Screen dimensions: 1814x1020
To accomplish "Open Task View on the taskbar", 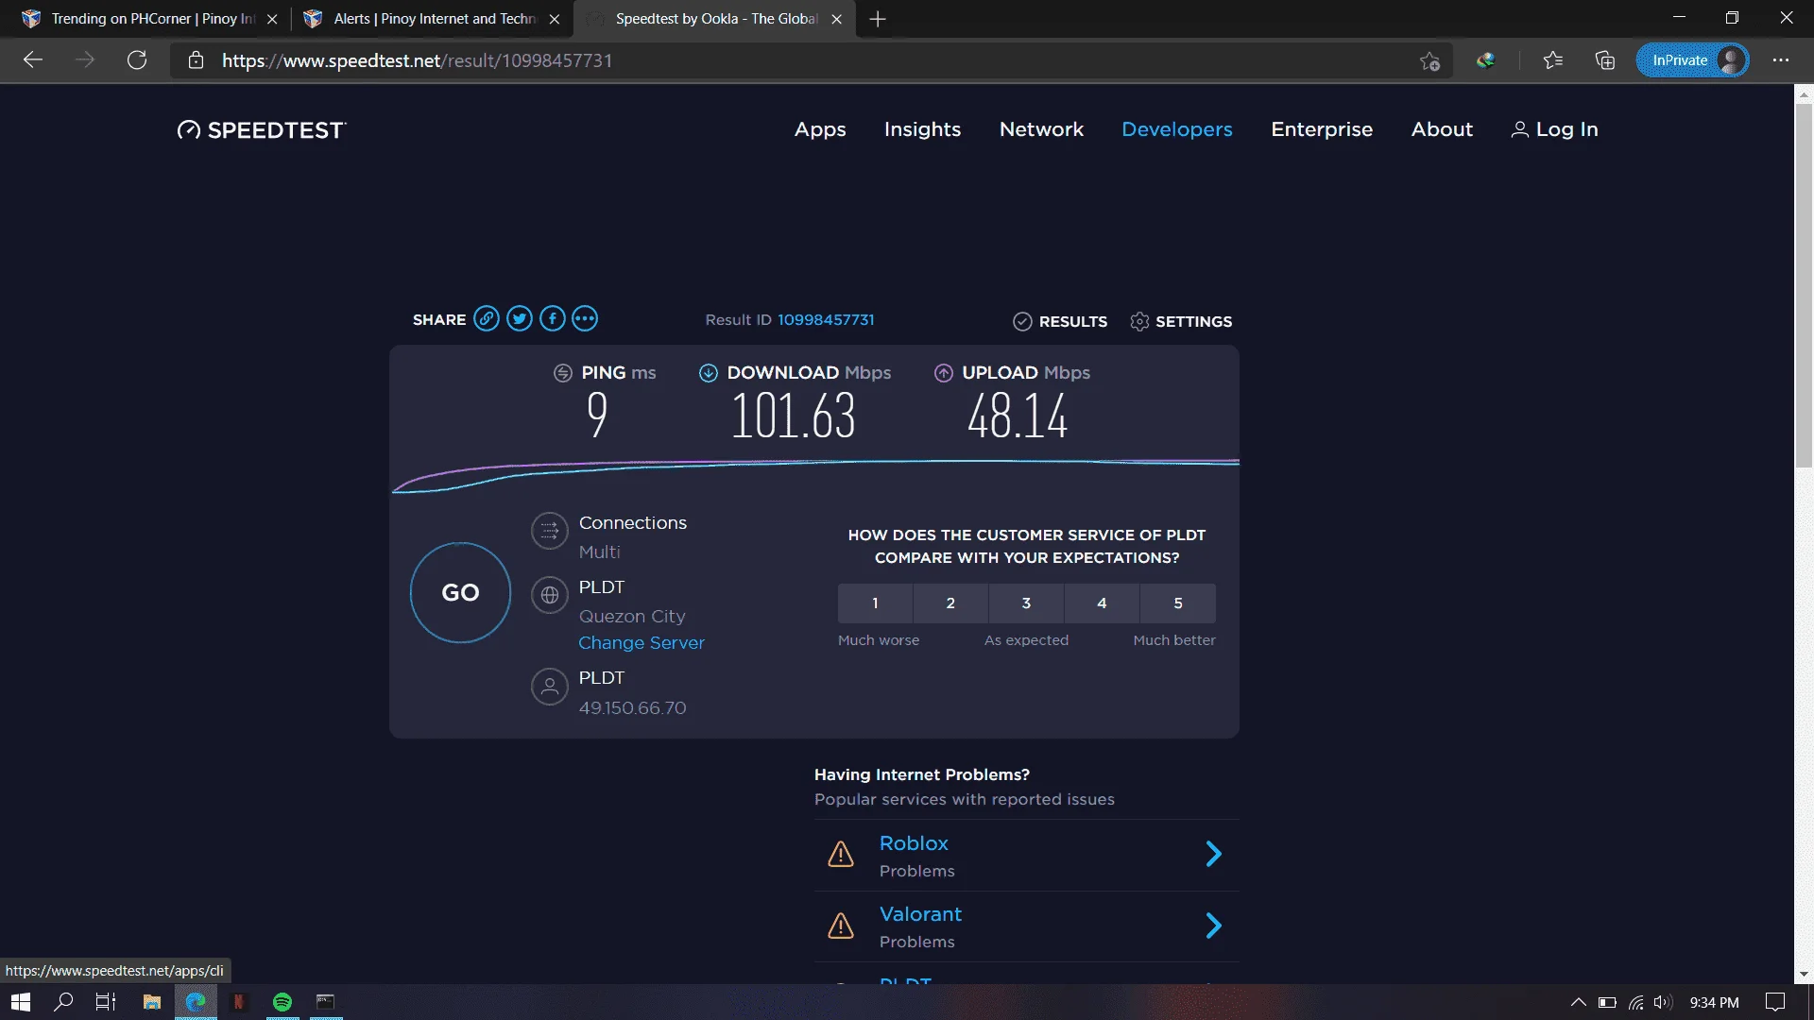I will (x=106, y=1002).
